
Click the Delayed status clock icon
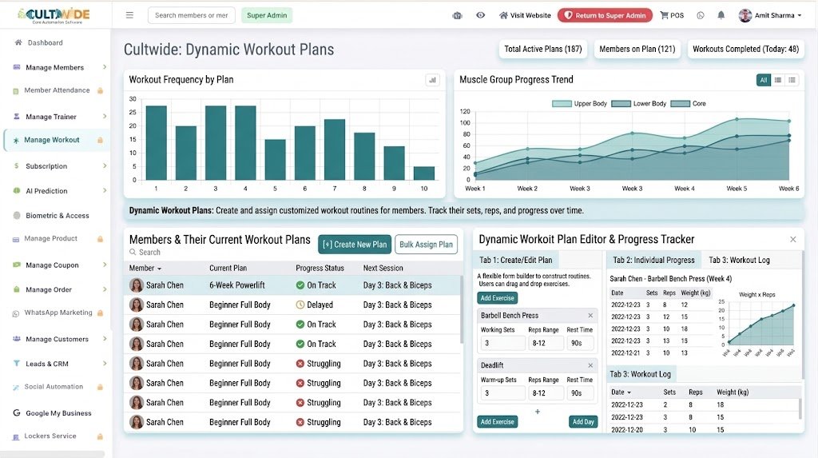(x=300, y=305)
